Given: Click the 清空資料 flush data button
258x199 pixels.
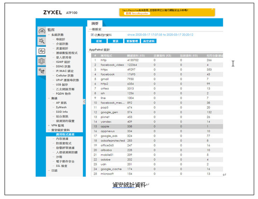Looking at the screenshot, I should point(149,41).
